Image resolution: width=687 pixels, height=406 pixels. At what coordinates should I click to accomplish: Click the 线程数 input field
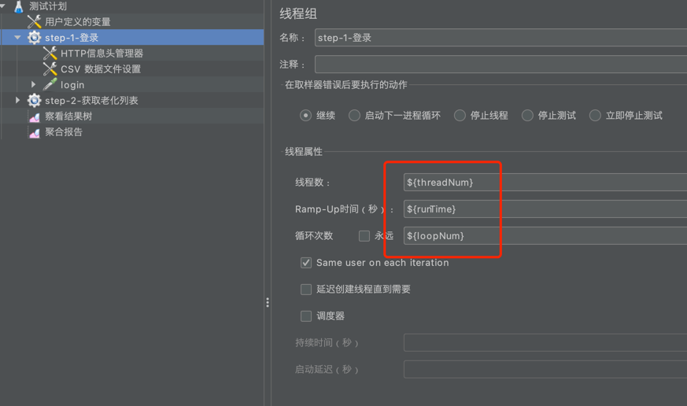click(x=543, y=183)
